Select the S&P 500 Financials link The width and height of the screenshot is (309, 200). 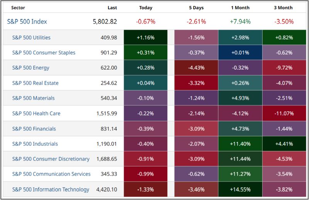34,129
